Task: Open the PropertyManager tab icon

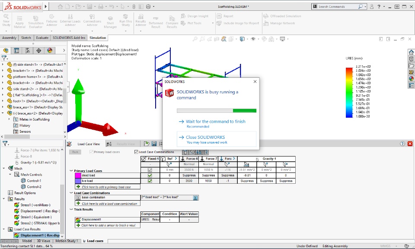Action: [16, 50]
